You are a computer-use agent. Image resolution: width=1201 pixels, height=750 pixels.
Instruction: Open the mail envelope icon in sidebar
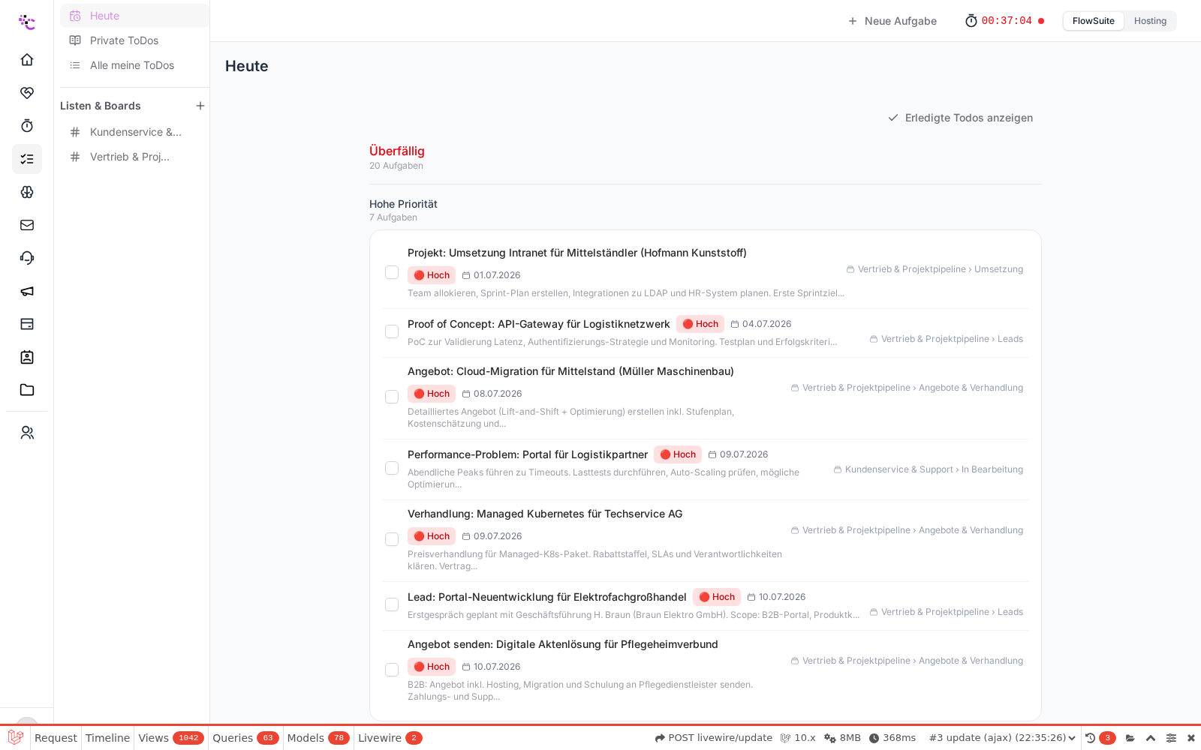coord(27,225)
